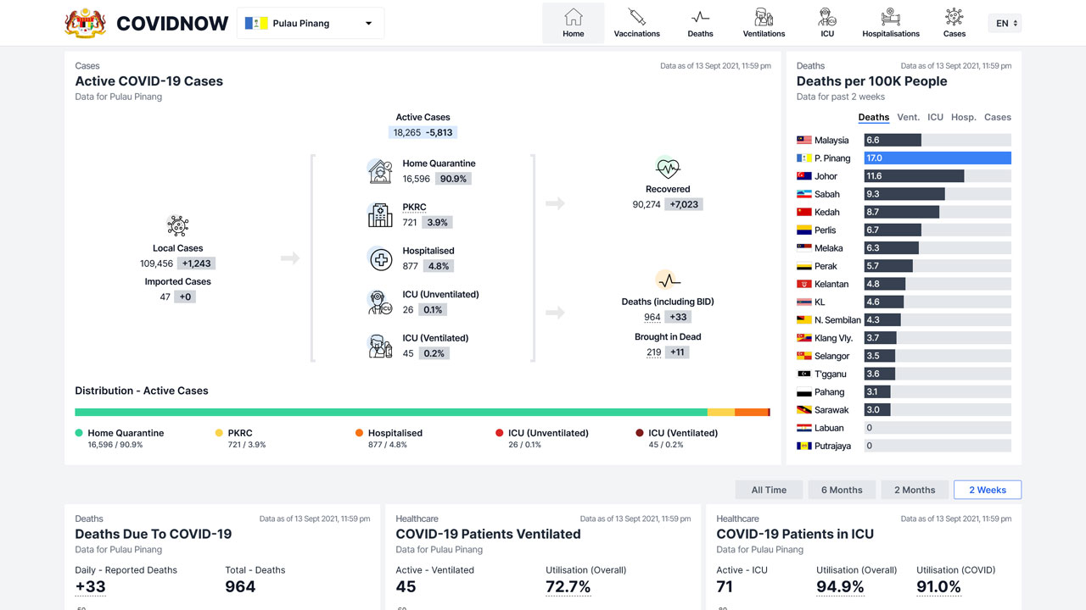Click the Putrajaya flag icon
The height and width of the screenshot is (610, 1086).
click(x=804, y=446)
